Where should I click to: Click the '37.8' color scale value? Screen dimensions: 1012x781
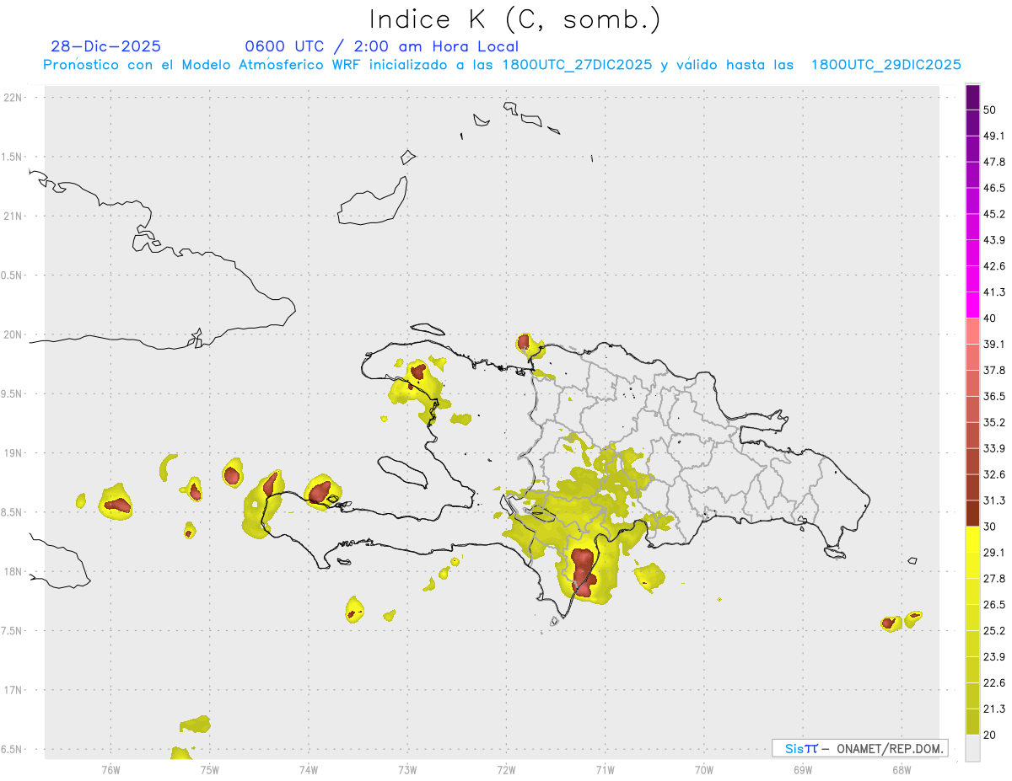(x=994, y=370)
